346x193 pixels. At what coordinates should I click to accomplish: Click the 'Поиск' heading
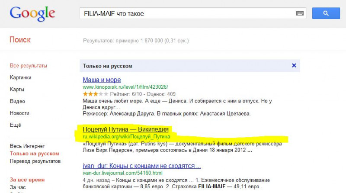click(x=20, y=40)
